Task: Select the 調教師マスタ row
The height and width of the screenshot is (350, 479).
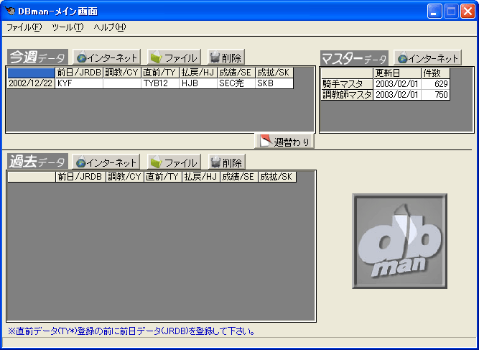Action: click(347, 95)
